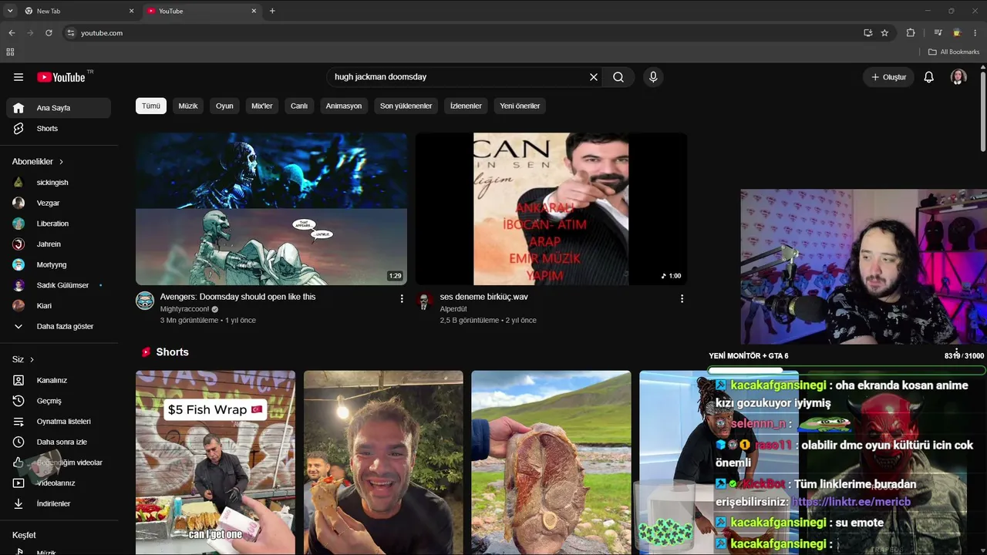Close the YouTube browser tab
The height and width of the screenshot is (555, 987).
[254, 11]
